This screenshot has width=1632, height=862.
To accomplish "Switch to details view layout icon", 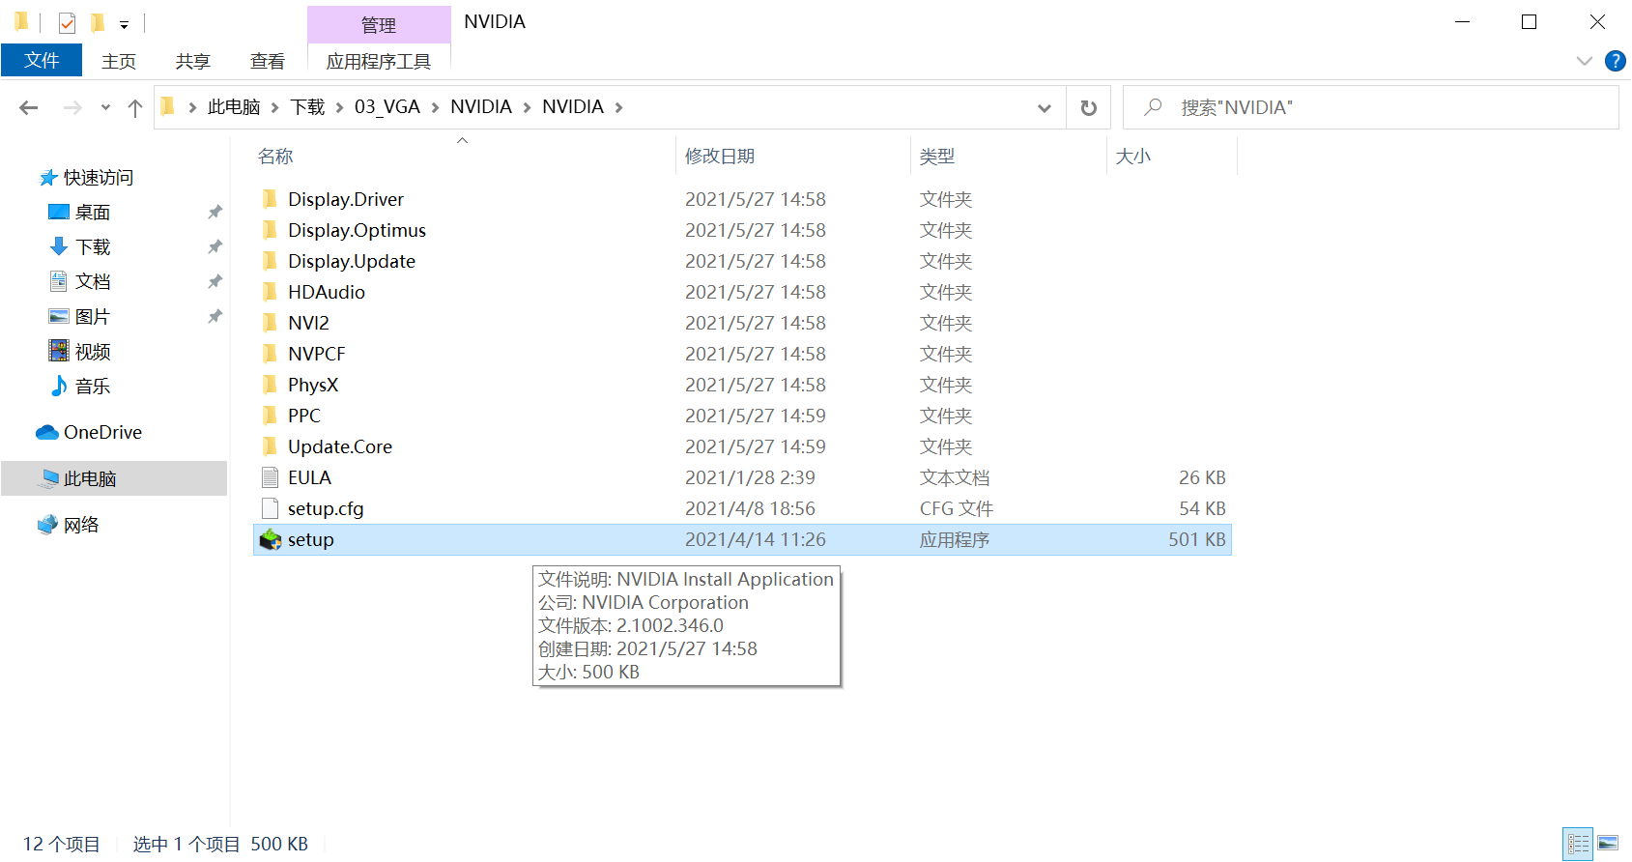I will [x=1578, y=844].
